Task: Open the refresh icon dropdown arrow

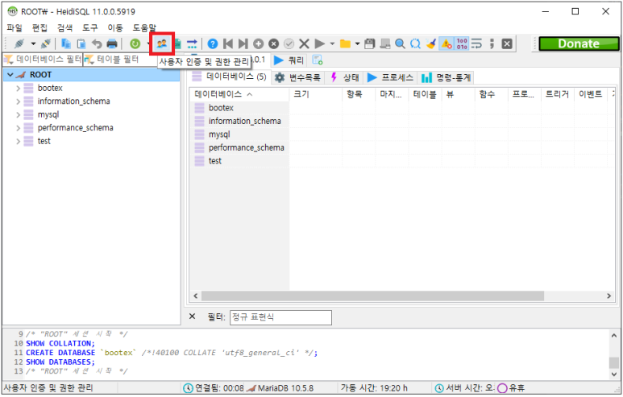Action: 148,43
